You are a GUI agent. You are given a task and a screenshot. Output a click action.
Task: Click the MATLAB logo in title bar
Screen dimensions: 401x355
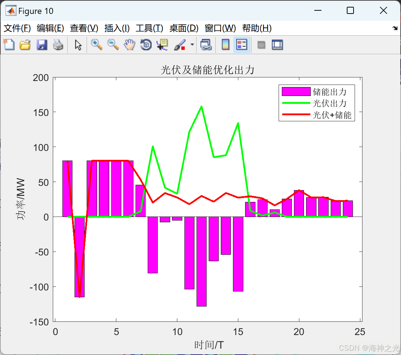point(11,11)
